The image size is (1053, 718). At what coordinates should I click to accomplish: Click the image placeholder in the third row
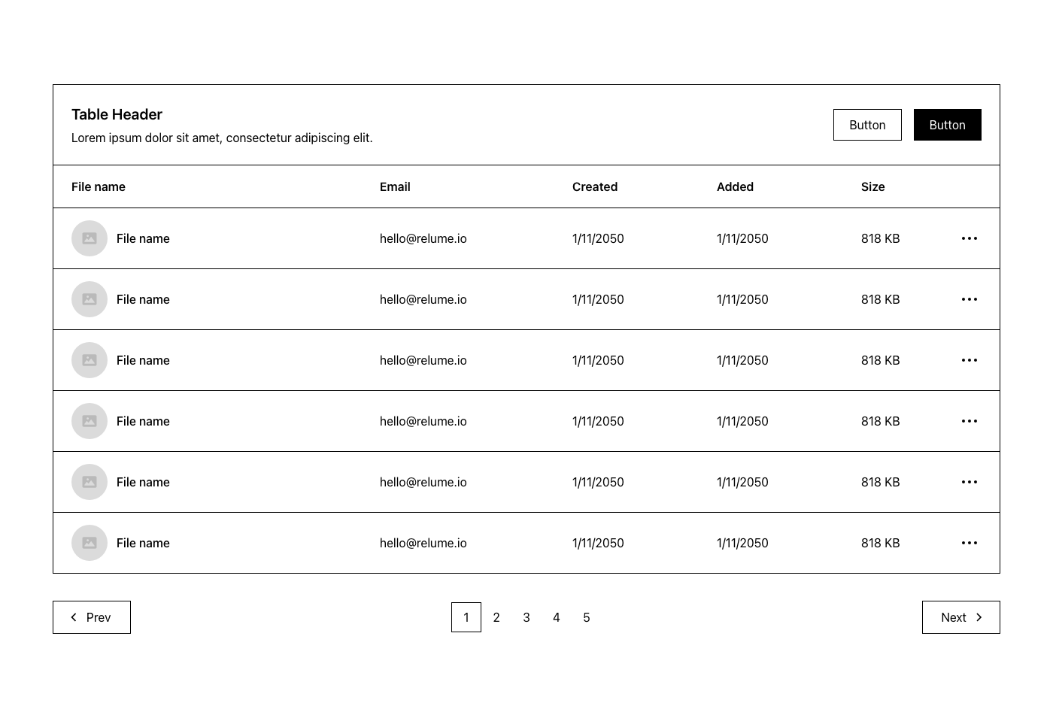[90, 360]
